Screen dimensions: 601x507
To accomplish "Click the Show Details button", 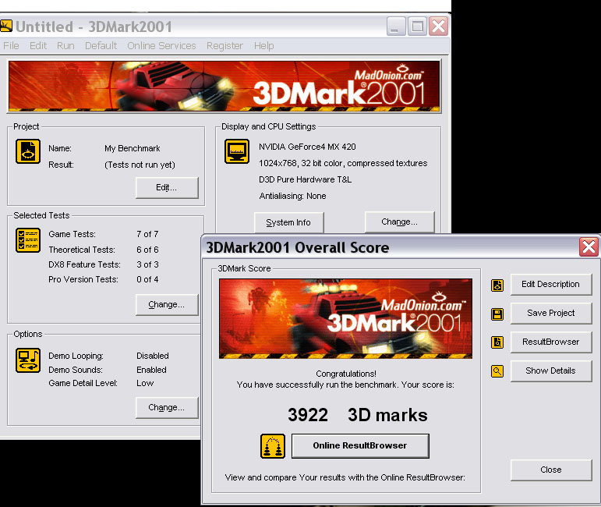I will 551,370.
